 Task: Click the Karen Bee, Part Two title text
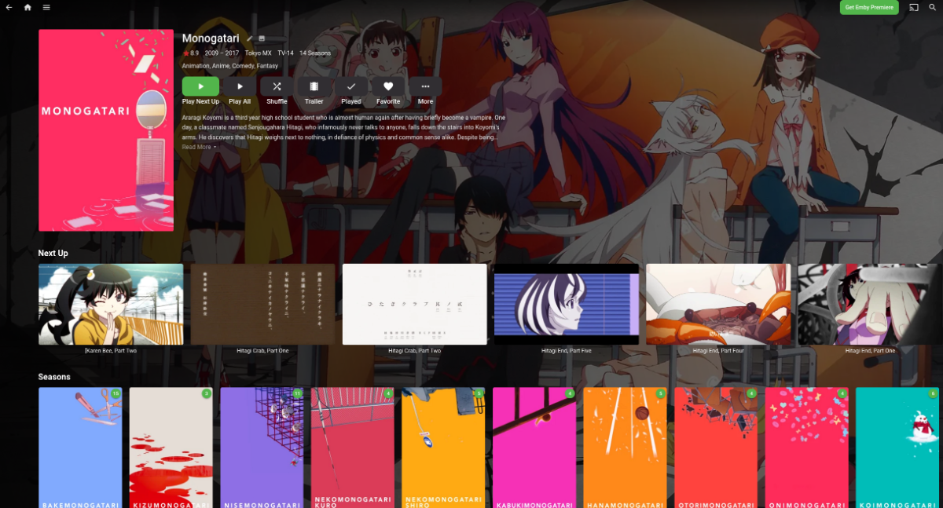point(111,351)
